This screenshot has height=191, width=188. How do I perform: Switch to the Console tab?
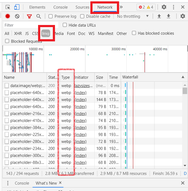[x=60, y=7]
